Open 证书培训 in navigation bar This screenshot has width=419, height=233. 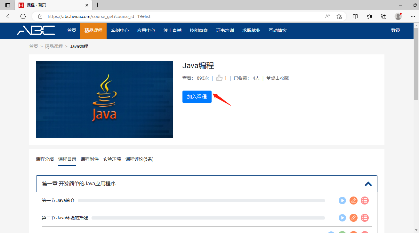225,30
